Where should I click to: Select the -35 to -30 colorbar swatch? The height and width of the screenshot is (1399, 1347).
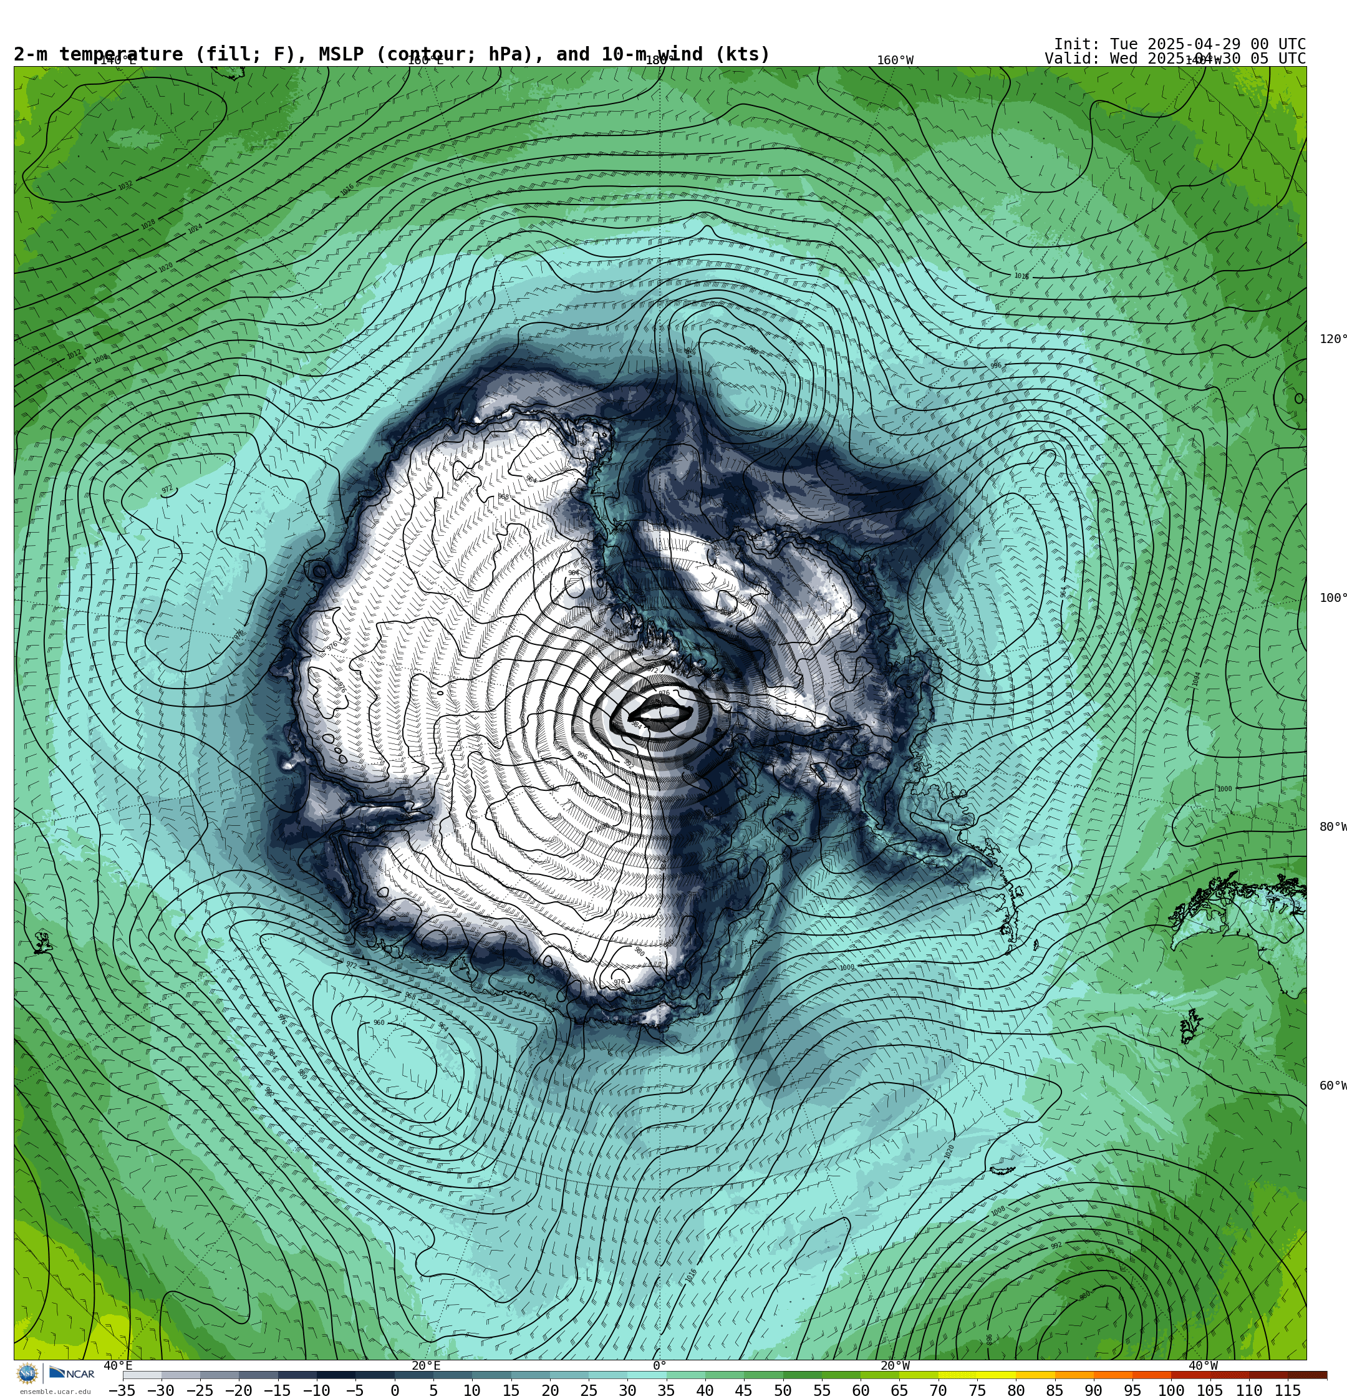pos(142,1375)
